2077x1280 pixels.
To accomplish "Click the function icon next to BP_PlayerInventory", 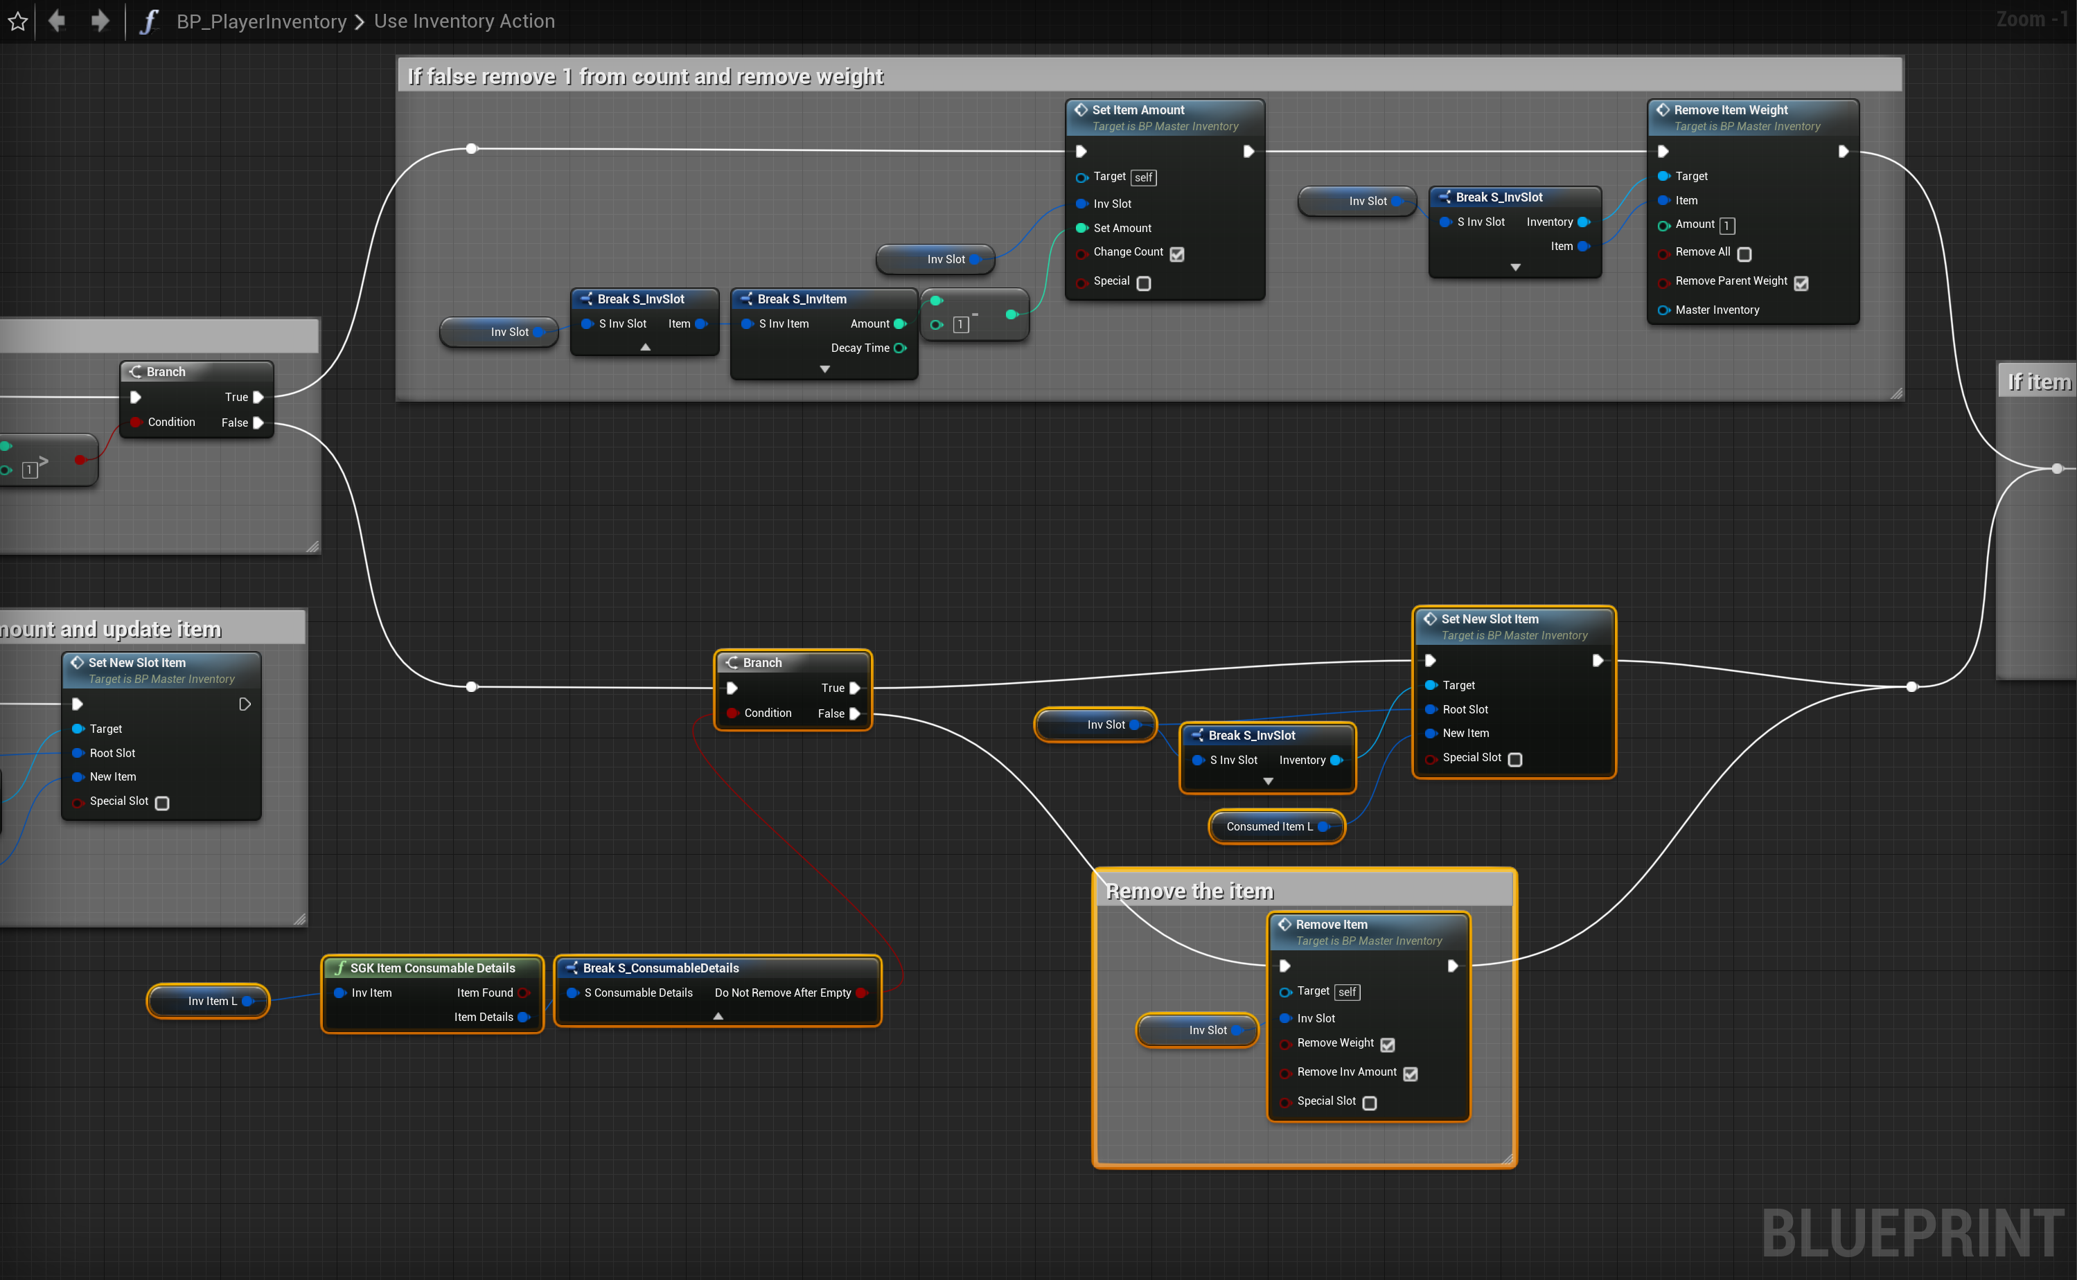I will 149,21.
